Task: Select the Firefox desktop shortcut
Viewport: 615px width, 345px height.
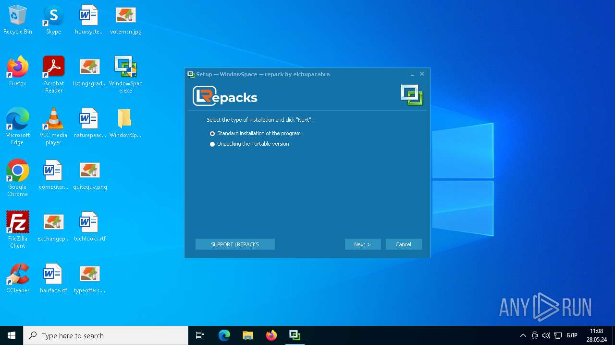Action: 18,71
